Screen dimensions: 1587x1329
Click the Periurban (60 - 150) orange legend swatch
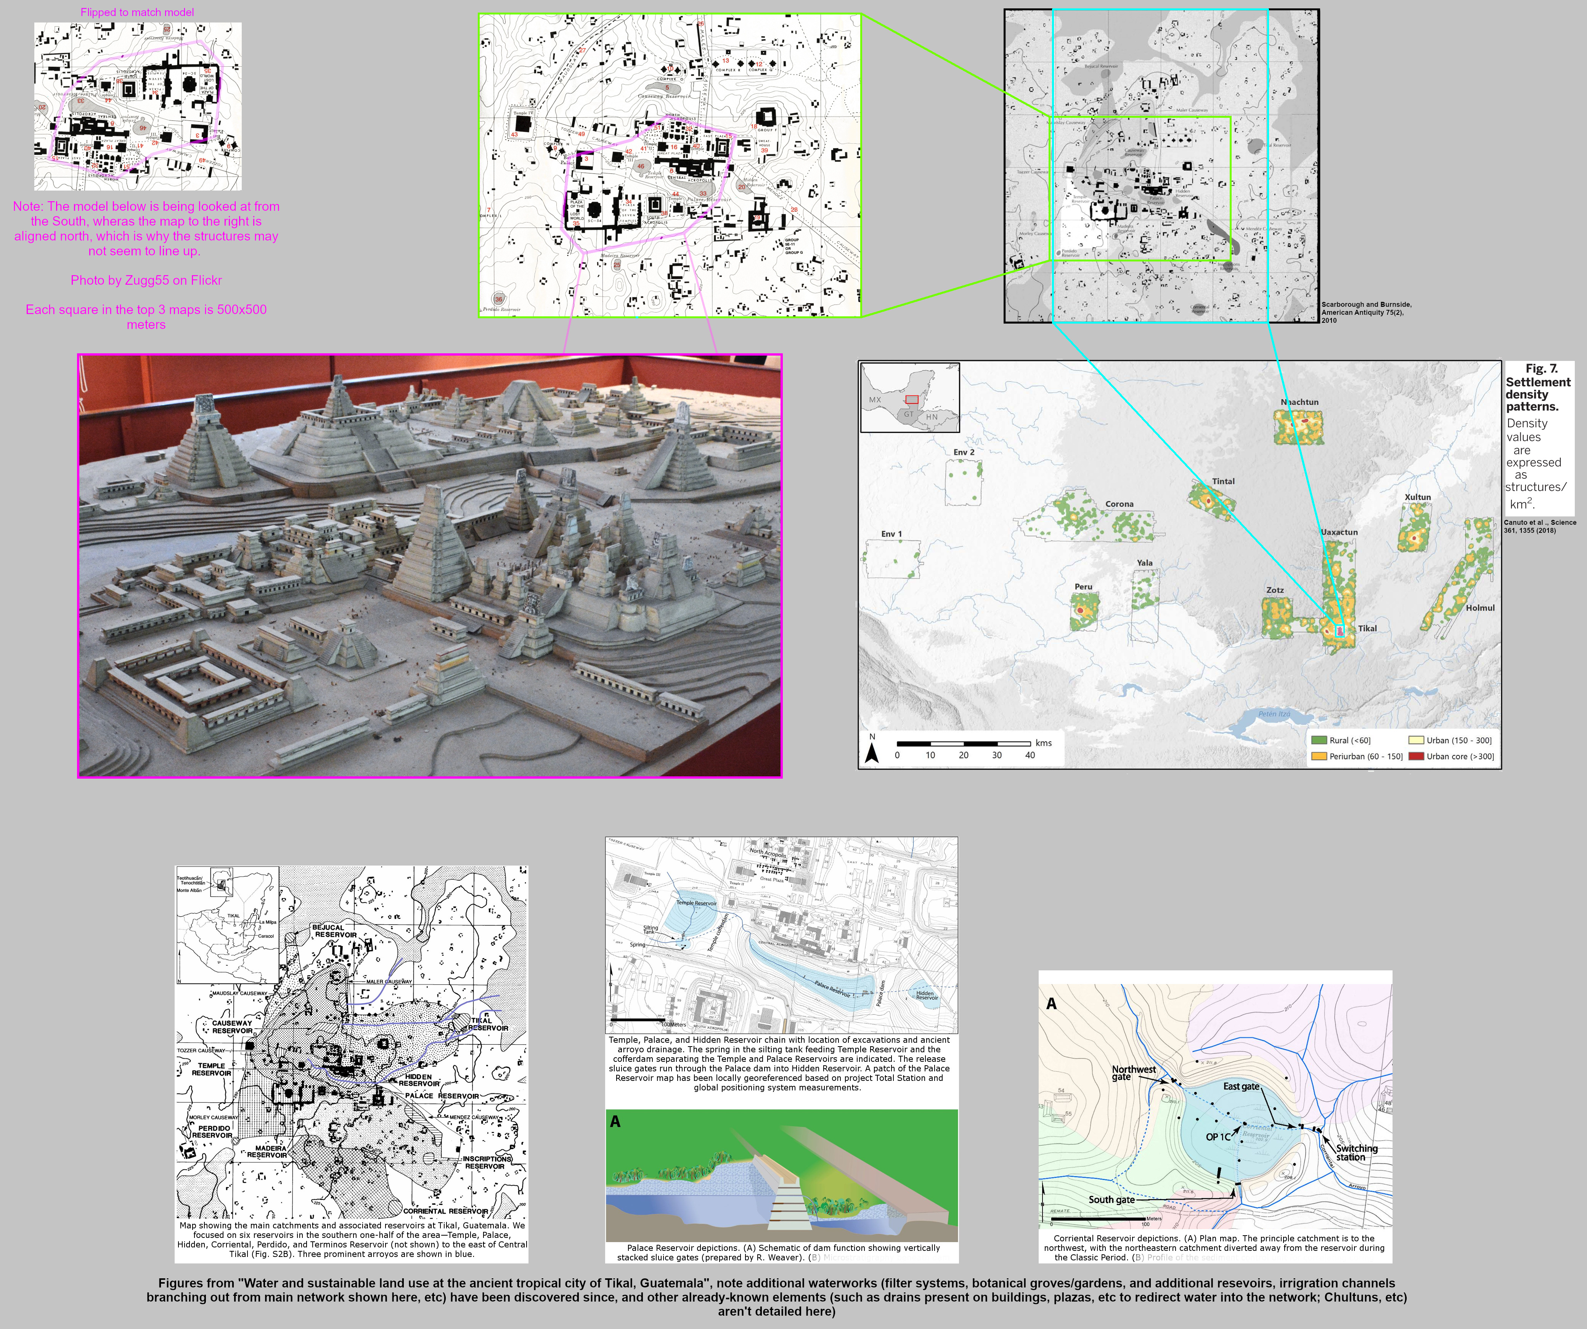[1319, 756]
